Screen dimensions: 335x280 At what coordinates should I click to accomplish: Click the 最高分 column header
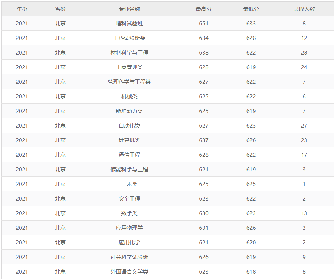(204, 9)
